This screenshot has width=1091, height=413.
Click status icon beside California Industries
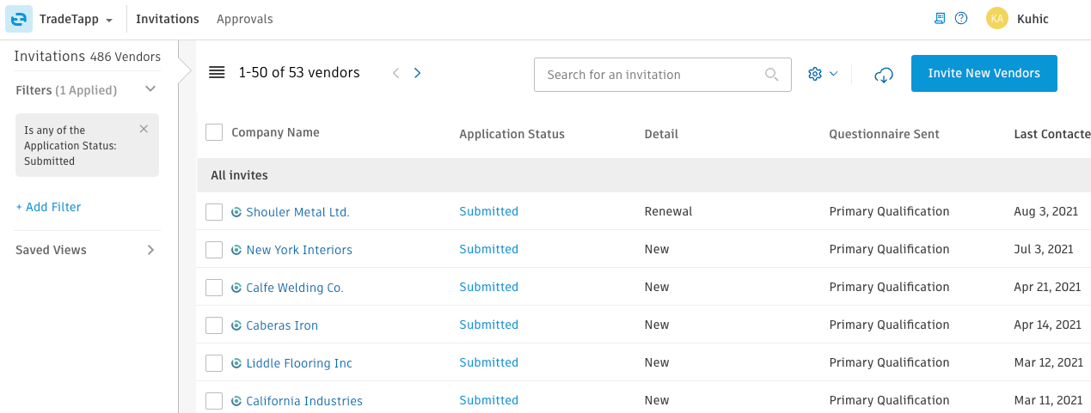[236, 401]
